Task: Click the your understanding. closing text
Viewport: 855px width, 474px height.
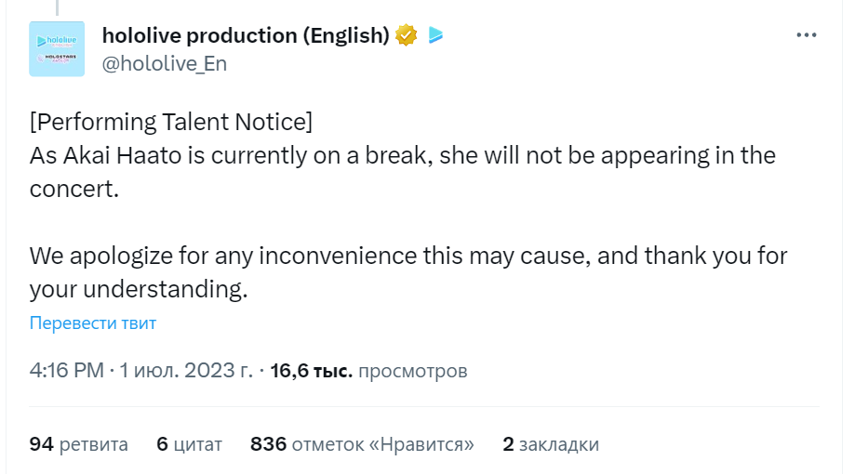Action: point(139,289)
